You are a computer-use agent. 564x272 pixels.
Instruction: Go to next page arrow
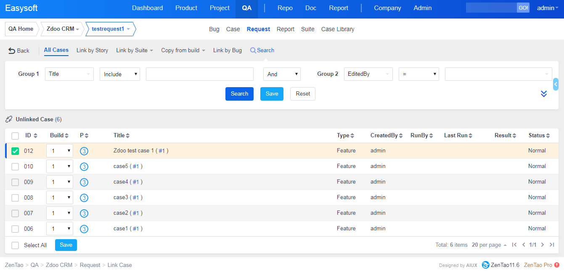(543, 245)
